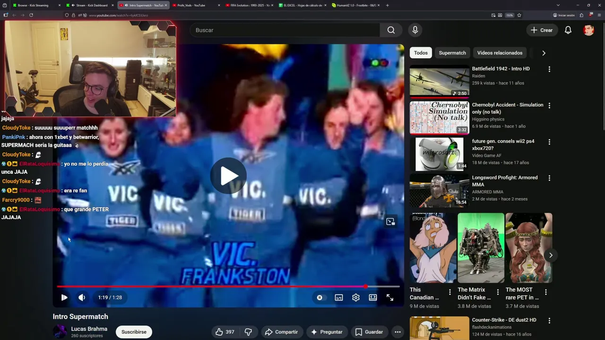Open The MOST rare PET short
Viewport: 605px width, 340px height.
528,248
